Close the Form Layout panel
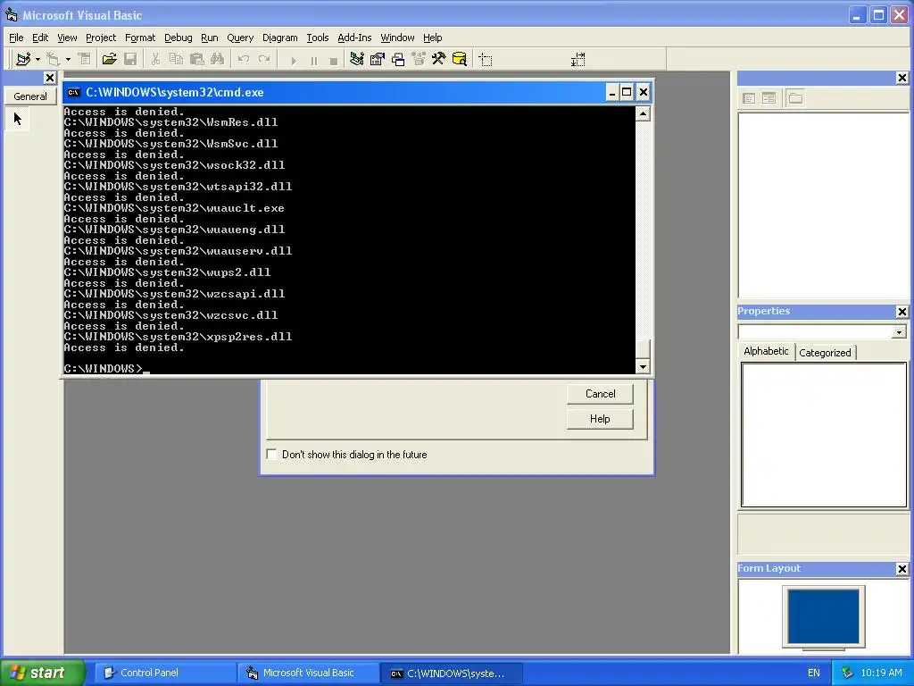The width and height of the screenshot is (914, 686). pos(902,569)
